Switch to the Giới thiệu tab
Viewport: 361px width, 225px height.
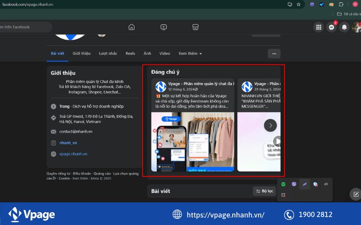pos(82,54)
